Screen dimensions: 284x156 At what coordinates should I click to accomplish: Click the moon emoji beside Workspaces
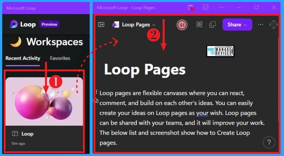(16, 42)
